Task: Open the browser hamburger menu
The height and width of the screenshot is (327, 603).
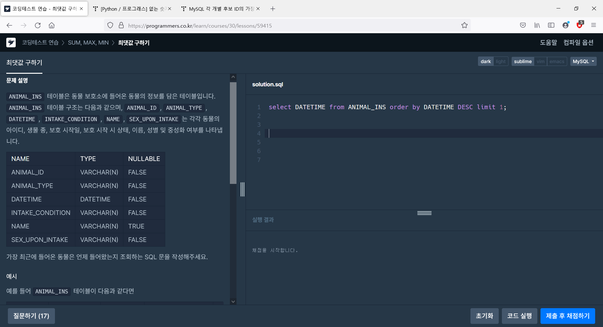Action: coord(594,25)
